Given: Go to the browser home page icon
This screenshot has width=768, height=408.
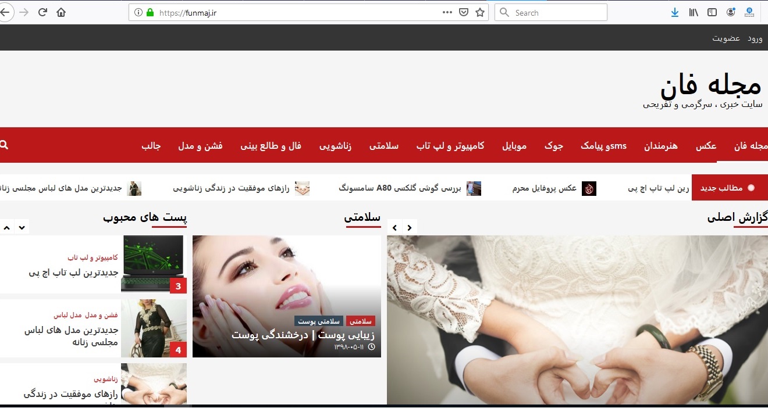Looking at the screenshot, I should 61,12.
